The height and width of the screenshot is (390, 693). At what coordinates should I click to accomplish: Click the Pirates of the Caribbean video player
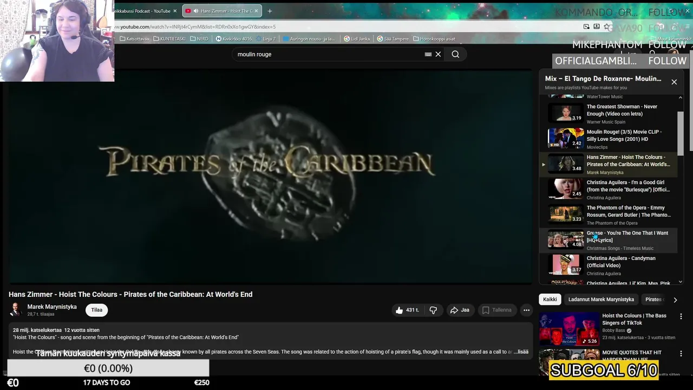[x=269, y=176]
